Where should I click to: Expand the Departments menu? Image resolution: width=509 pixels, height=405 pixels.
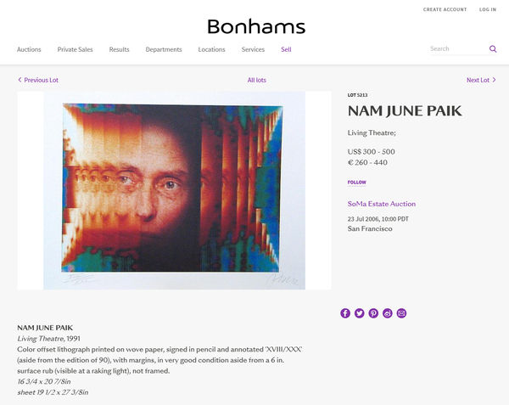(x=164, y=49)
